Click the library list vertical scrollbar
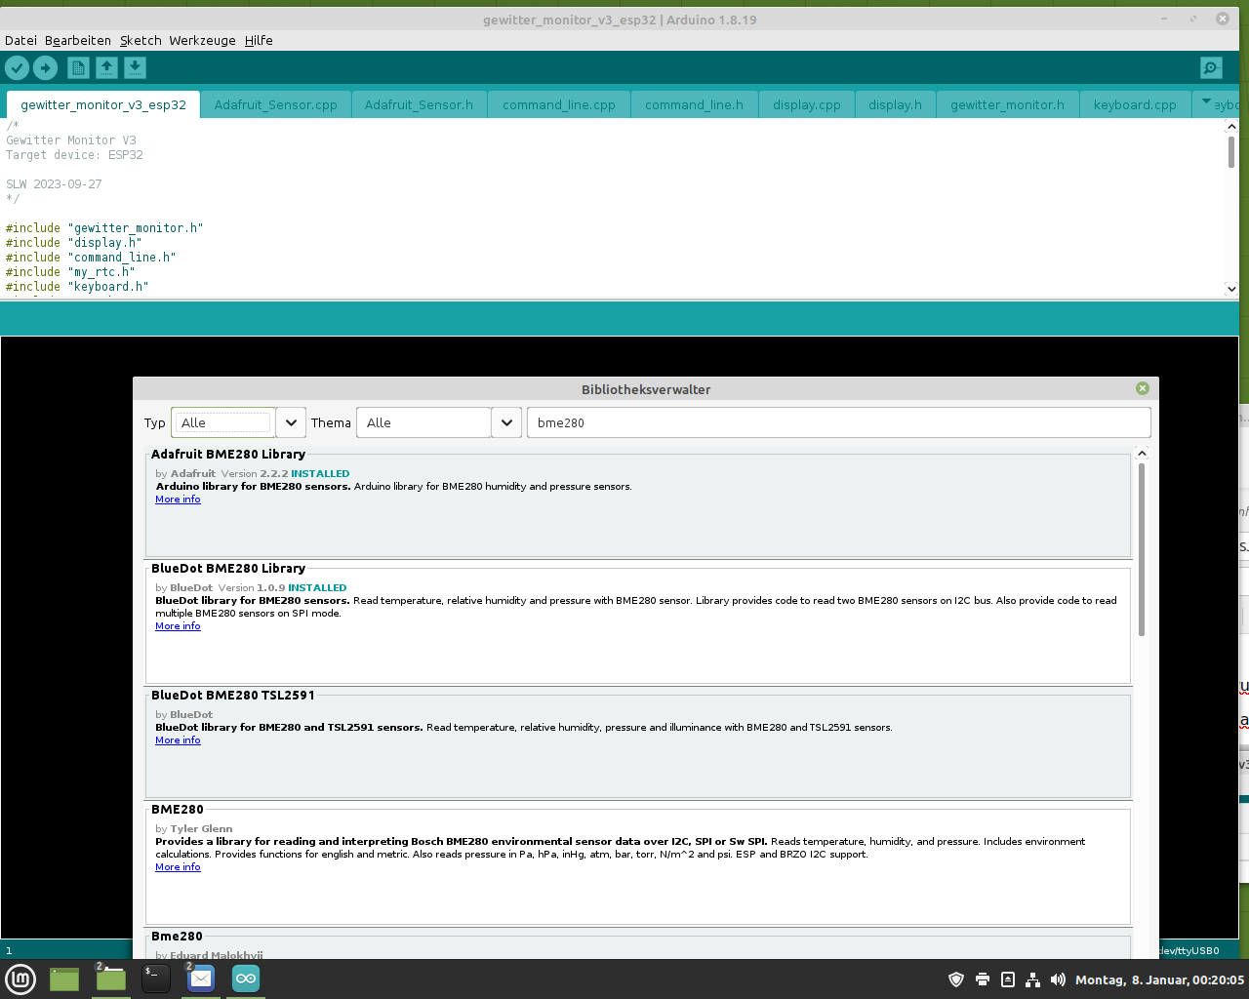The image size is (1249, 999). pos(1142,551)
